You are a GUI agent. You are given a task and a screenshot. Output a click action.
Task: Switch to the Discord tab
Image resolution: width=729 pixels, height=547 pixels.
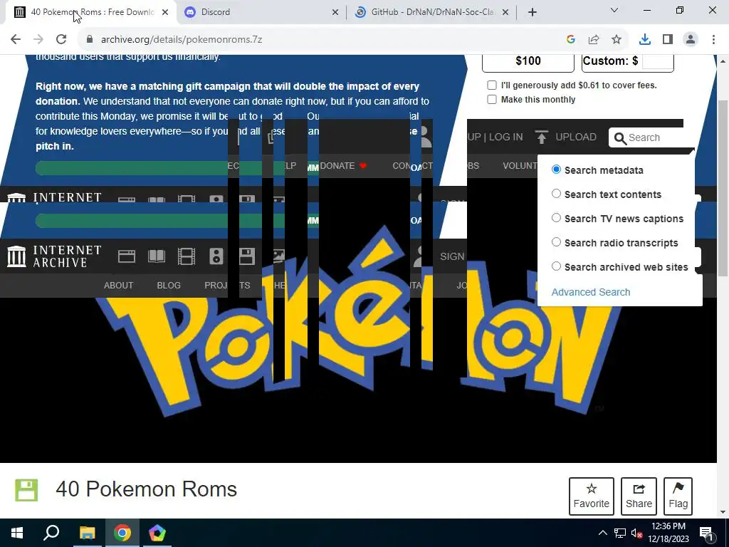[x=261, y=12]
